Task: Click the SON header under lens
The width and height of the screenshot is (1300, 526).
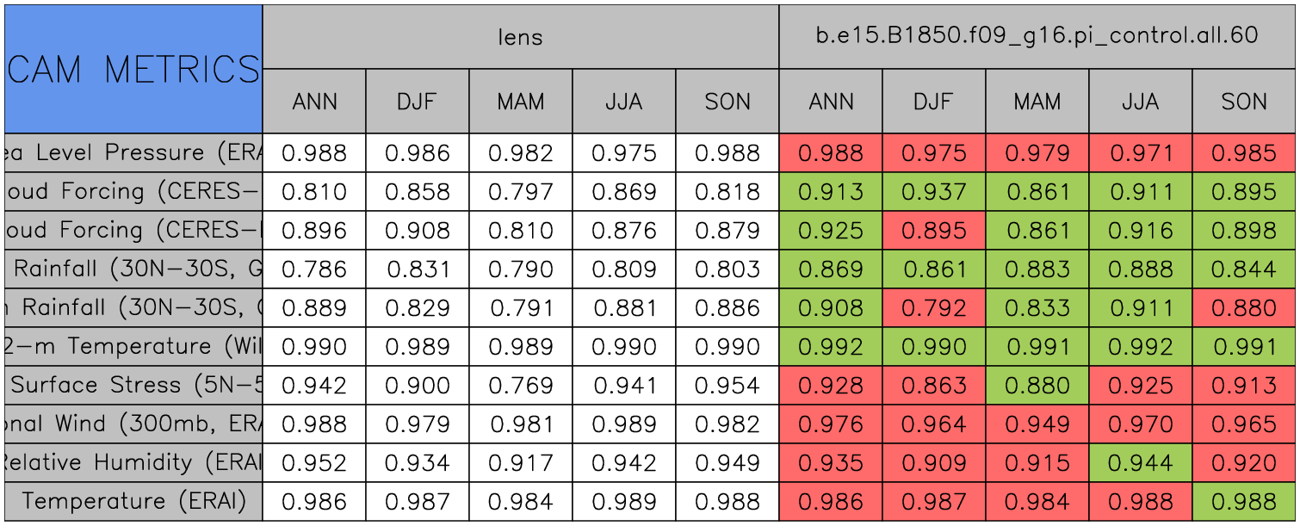Action: pyautogui.click(x=727, y=102)
